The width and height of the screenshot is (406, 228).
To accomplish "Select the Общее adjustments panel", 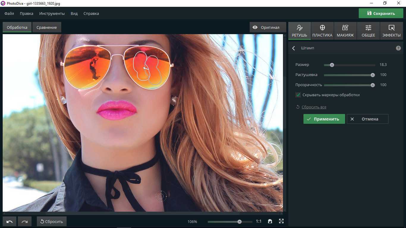I will (x=368, y=31).
